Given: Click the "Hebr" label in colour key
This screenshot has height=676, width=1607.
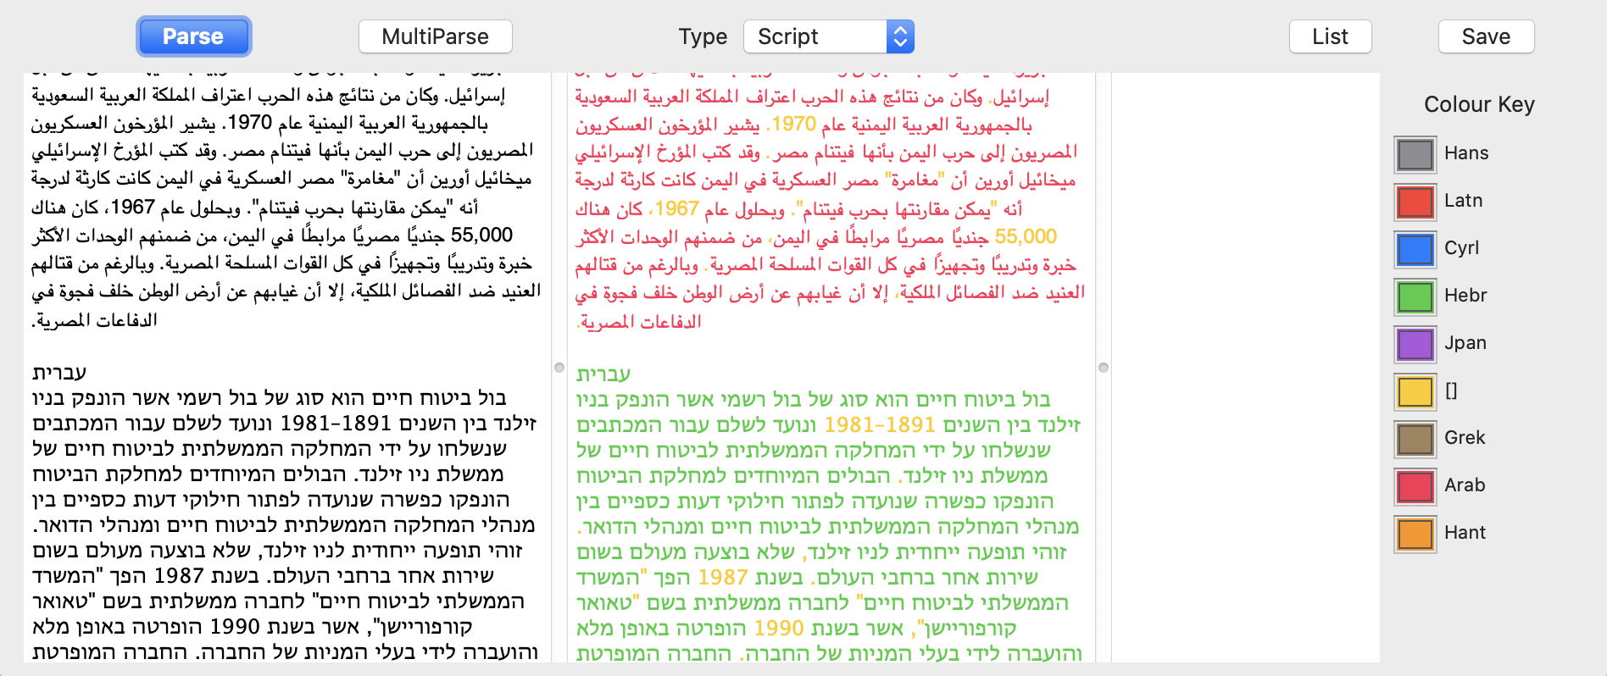Looking at the screenshot, I should pyautogui.click(x=1465, y=296).
